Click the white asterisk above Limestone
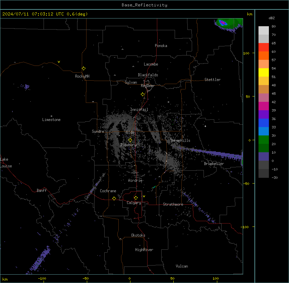 [x=51, y=116]
